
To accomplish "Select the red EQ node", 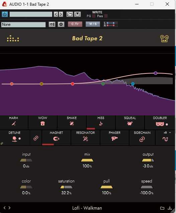I will pos(73,84).
